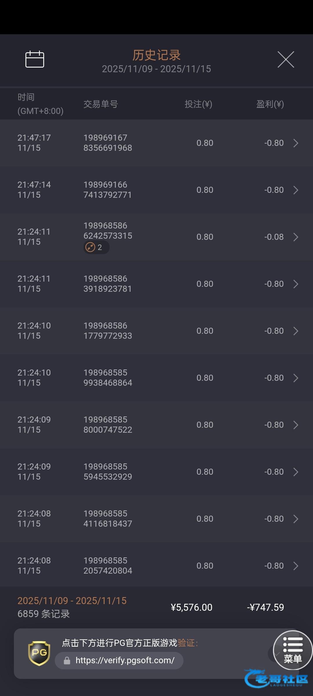313x696 pixels.
Task: Expand record 21:47:14 details chevron
Action: click(x=296, y=190)
